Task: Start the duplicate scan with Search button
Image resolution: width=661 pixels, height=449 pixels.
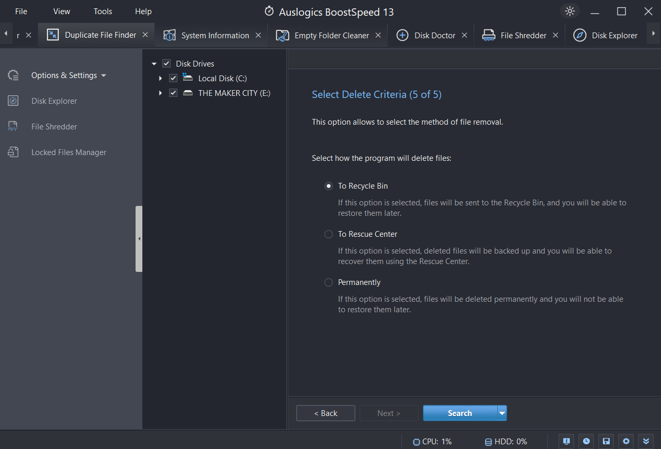Action: coord(460,413)
